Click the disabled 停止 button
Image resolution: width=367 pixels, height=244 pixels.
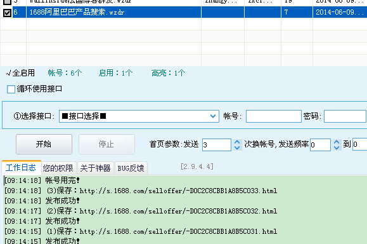[x=106, y=144]
